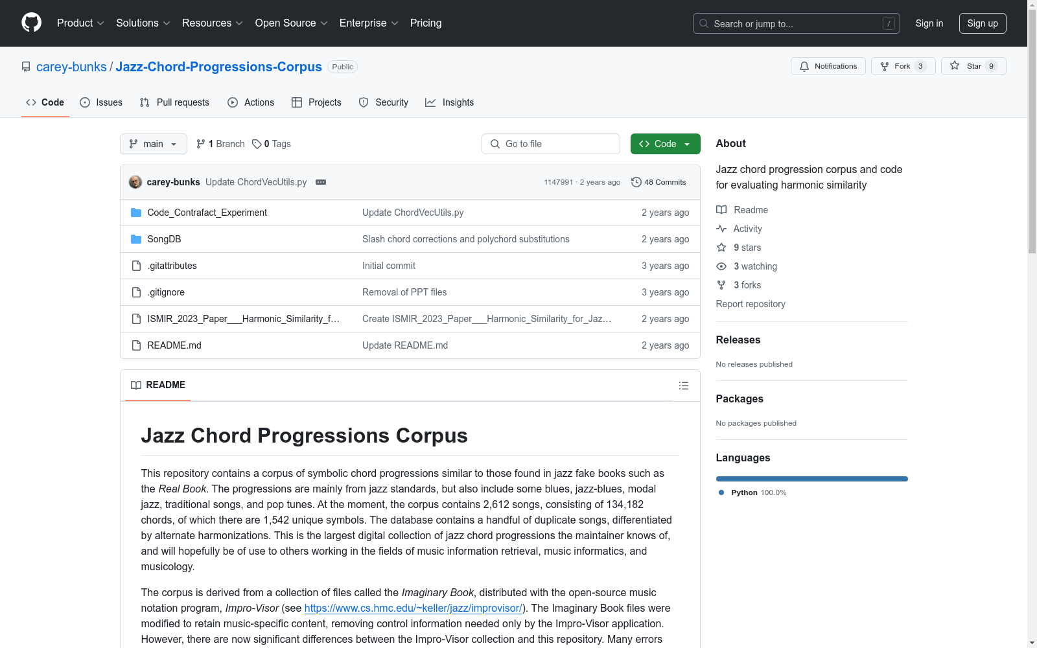Switch to the Security tab
The height and width of the screenshot is (648, 1037).
(x=384, y=102)
